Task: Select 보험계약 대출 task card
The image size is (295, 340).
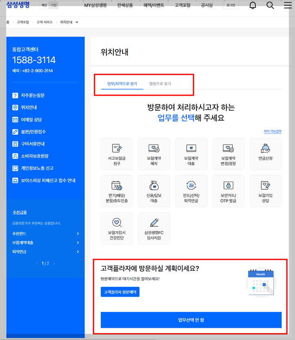Action: tap(191, 154)
